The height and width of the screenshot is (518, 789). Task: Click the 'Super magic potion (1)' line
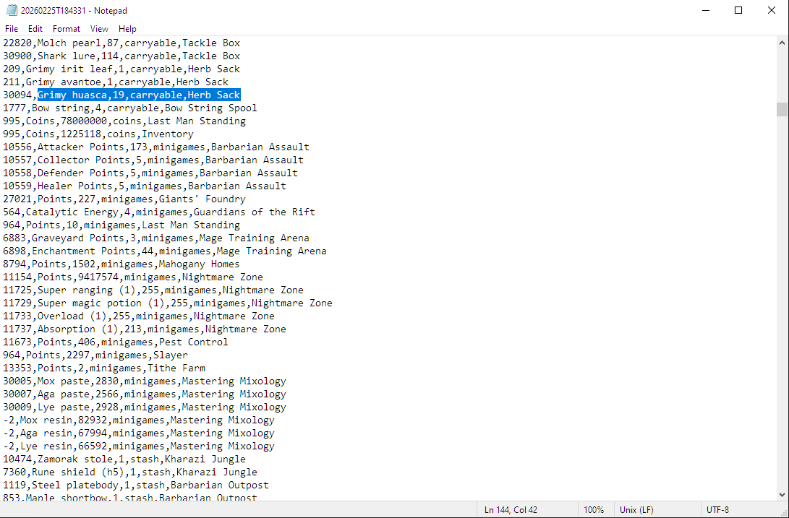pos(168,303)
